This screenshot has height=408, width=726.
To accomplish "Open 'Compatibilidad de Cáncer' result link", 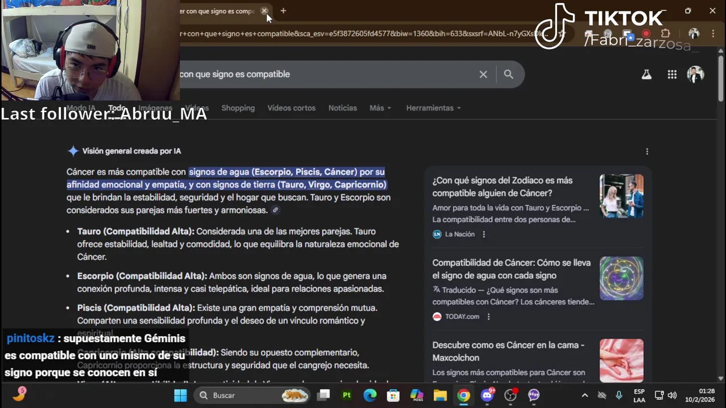I will [x=511, y=269].
